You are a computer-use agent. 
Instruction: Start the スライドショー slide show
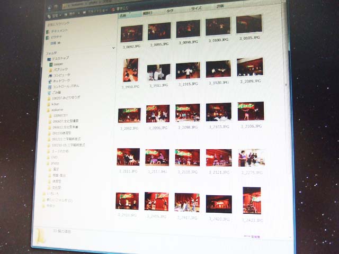coord(95,12)
